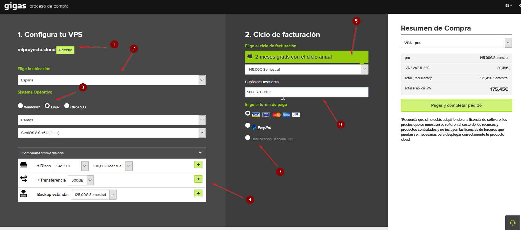The width and height of the screenshot is (521, 230).
Task: Click the PayPal logo
Action: (262, 128)
